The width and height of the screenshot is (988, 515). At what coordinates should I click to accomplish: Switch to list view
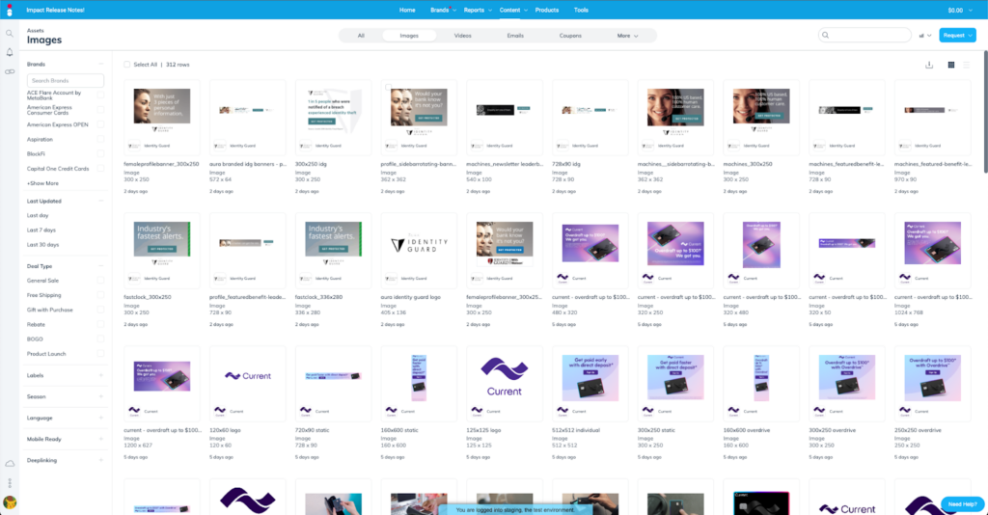pos(967,65)
